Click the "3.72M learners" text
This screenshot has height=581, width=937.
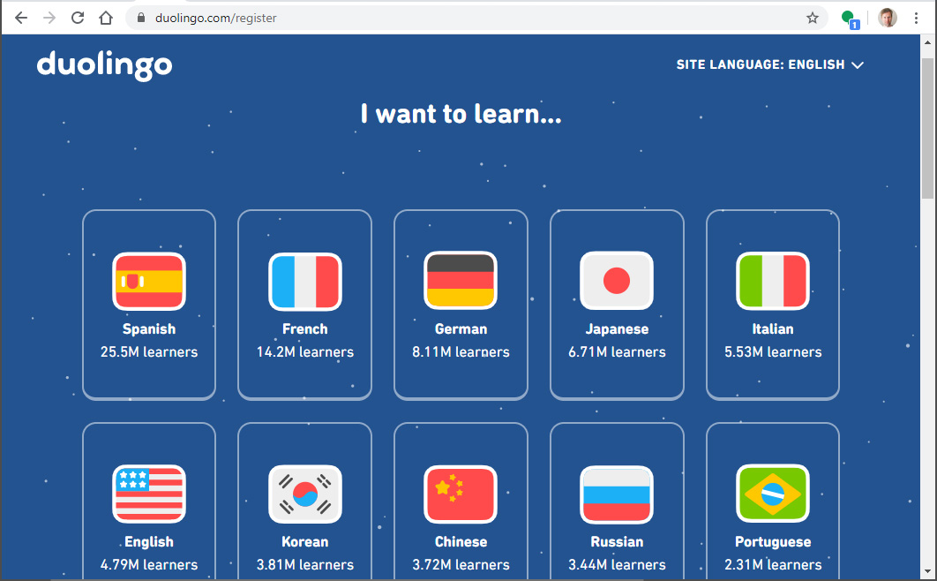click(461, 565)
